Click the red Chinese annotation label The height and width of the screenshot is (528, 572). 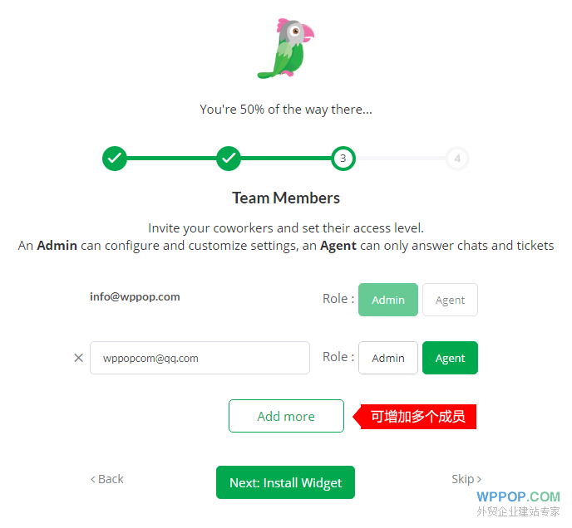tap(417, 416)
